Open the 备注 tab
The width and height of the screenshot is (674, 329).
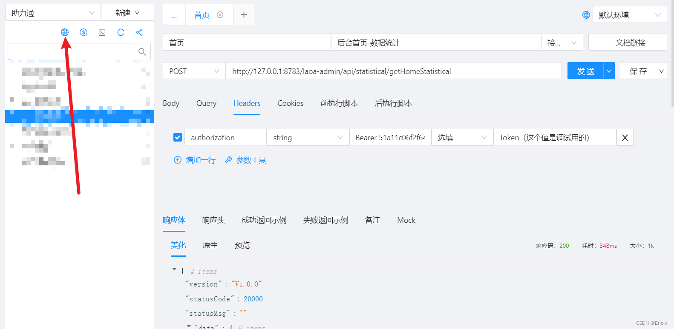372,220
